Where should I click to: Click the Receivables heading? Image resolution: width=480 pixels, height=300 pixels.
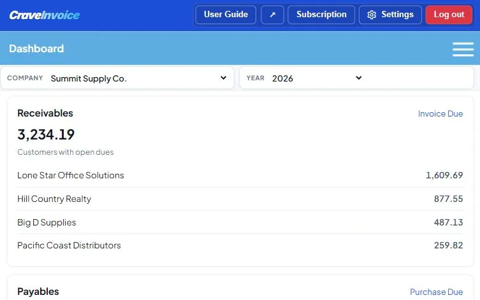(x=45, y=113)
